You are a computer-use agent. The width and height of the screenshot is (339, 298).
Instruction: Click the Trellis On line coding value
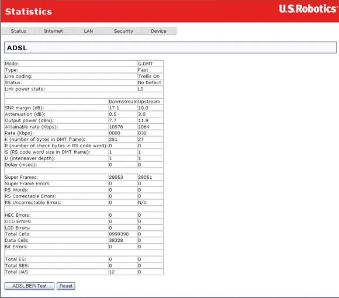tap(148, 77)
